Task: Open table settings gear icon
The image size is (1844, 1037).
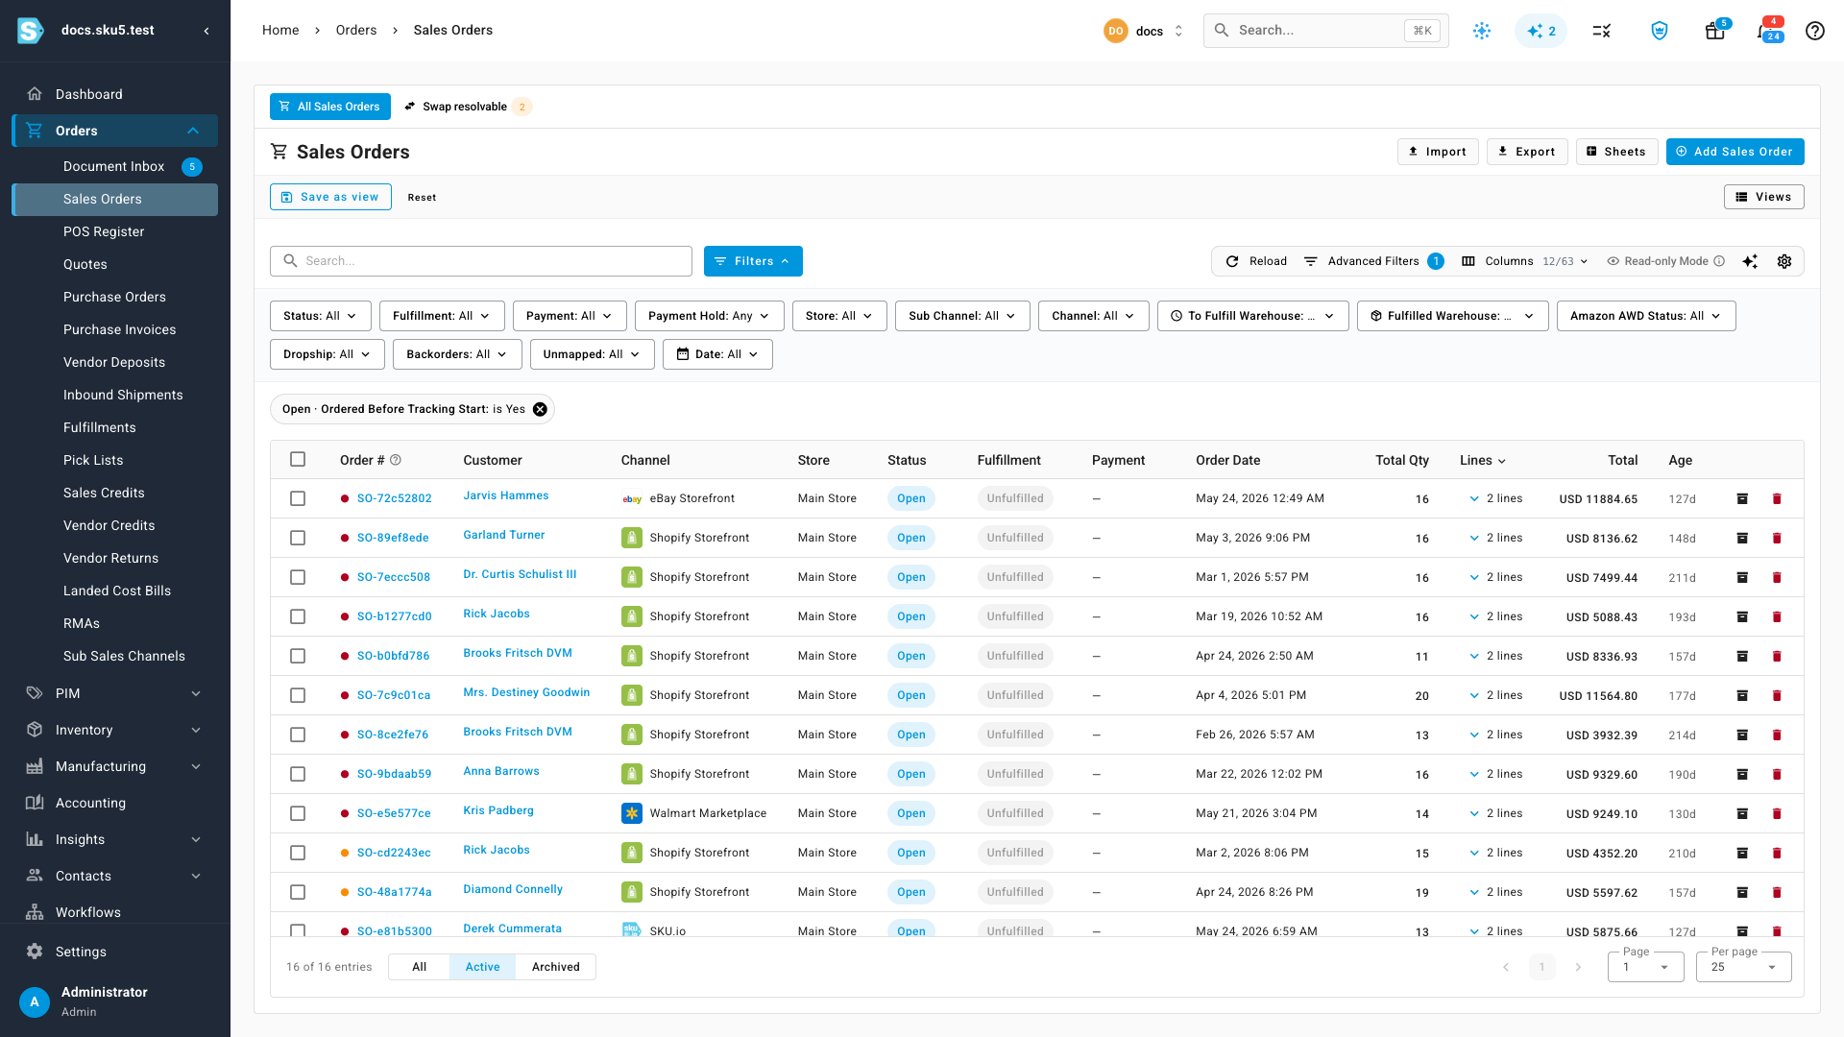Action: (1784, 261)
